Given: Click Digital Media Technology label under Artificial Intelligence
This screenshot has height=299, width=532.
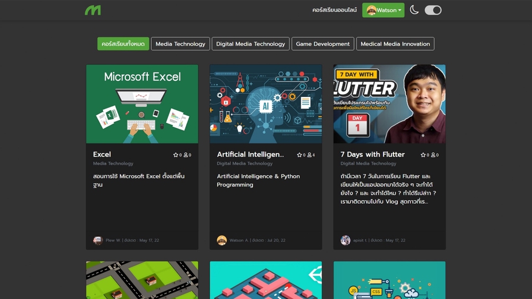Looking at the screenshot, I should [x=244, y=163].
